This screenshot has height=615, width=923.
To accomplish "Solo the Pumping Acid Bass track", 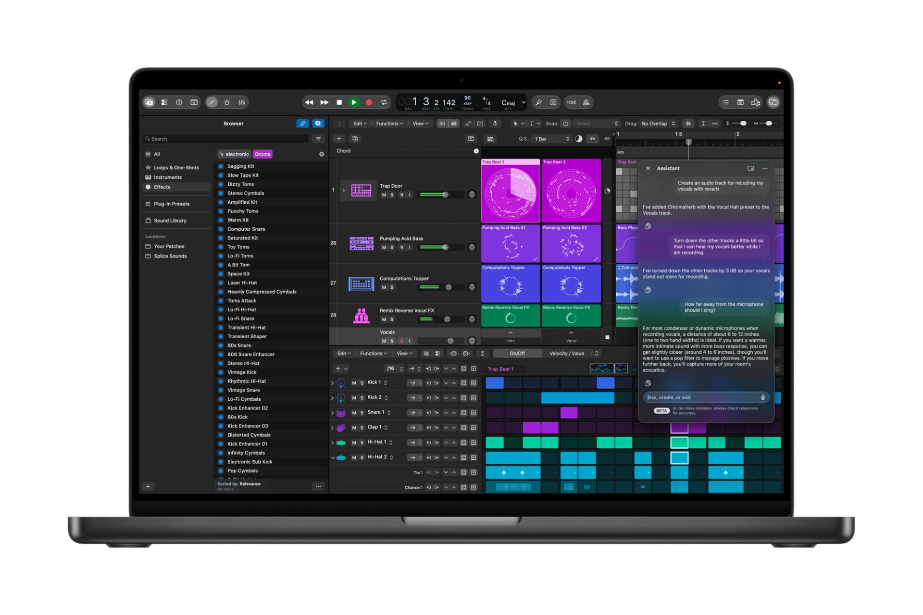I will pyautogui.click(x=392, y=247).
